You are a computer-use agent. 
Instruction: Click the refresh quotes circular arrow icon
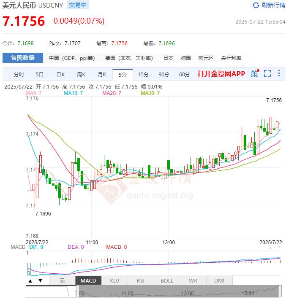tap(256, 5)
